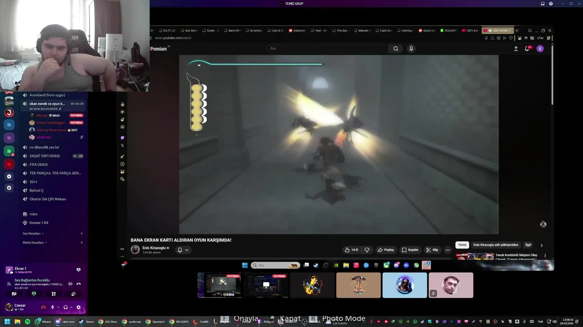The width and height of the screenshot is (583, 327).
Task: Open second YAYINDA stream thumbnail
Action: (266, 285)
